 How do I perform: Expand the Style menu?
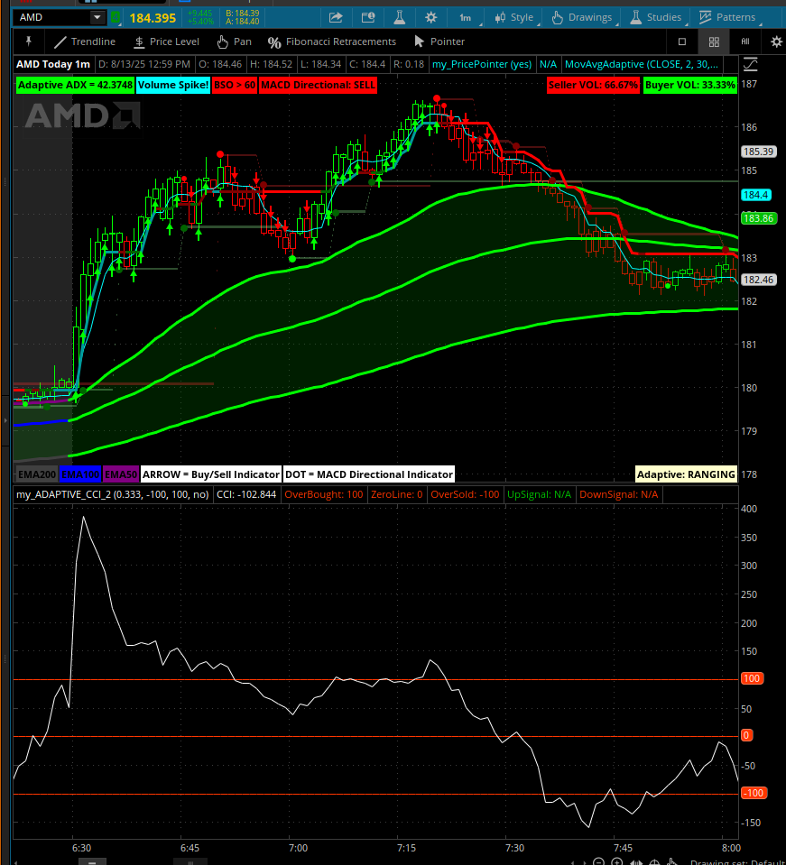tap(513, 17)
